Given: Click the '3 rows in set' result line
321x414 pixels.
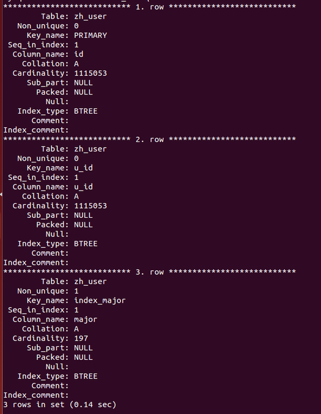Looking at the screenshot, I should coord(60,405).
